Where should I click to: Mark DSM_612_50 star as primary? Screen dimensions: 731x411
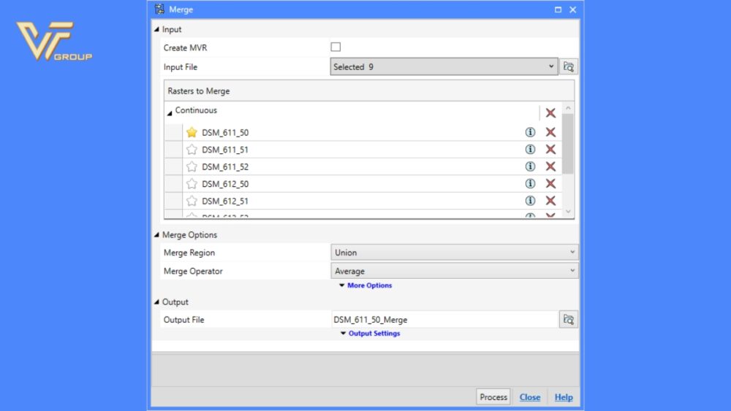[192, 184]
